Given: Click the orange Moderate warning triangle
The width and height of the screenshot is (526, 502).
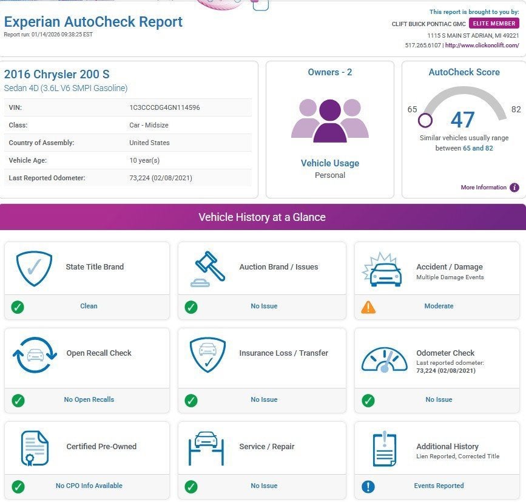Looking at the screenshot, I should tap(368, 307).
